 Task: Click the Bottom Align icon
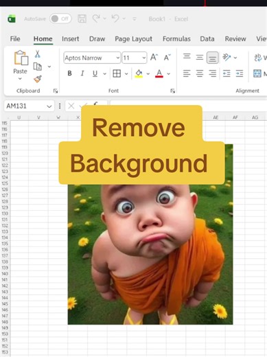(212, 58)
